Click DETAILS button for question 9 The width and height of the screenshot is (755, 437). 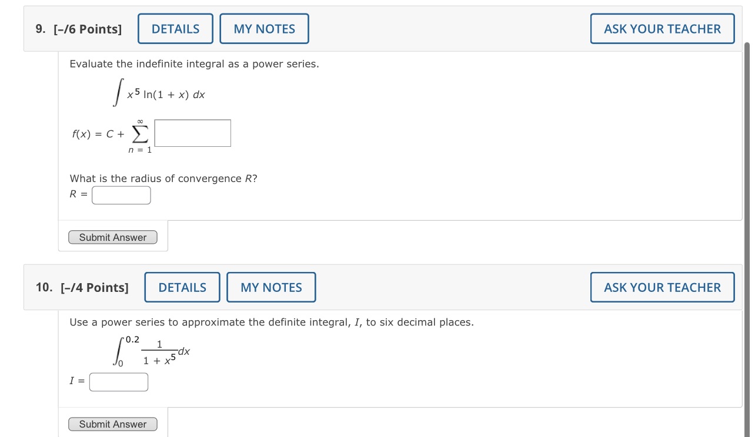[175, 28]
